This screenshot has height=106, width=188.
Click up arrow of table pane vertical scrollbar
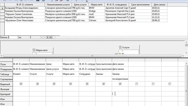pyautogui.click(x=187, y=42)
